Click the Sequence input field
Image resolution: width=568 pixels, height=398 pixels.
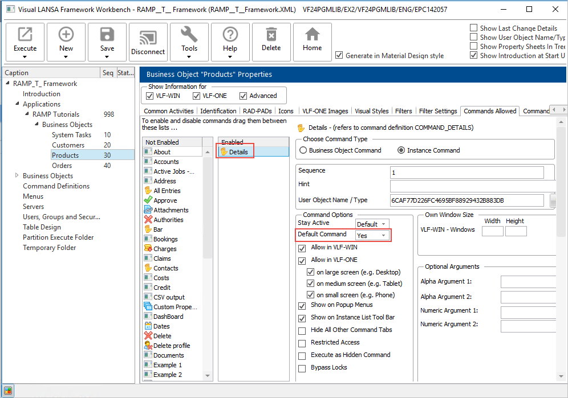click(x=466, y=172)
